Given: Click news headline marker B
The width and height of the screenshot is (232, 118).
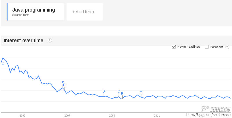Looking at the screenshot, I should pyautogui.click(x=122, y=94).
